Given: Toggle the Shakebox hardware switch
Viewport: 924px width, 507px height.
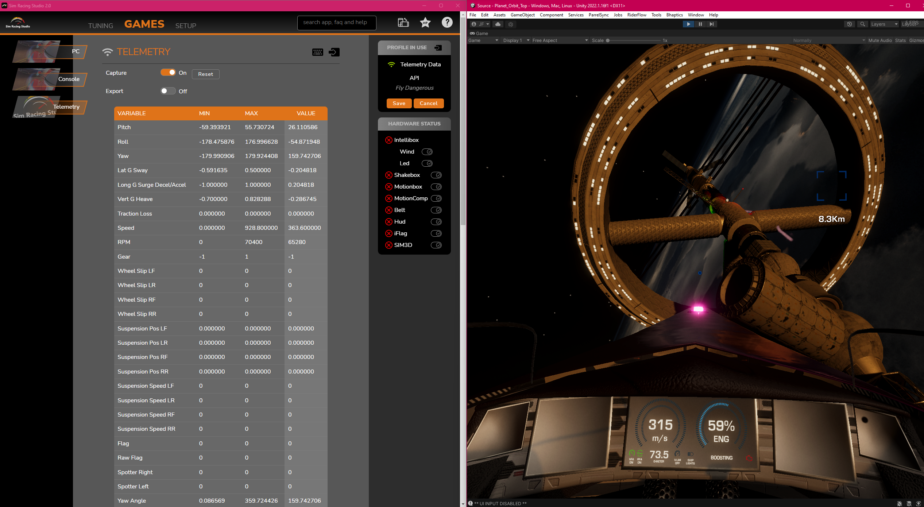Looking at the screenshot, I should (436, 175).
